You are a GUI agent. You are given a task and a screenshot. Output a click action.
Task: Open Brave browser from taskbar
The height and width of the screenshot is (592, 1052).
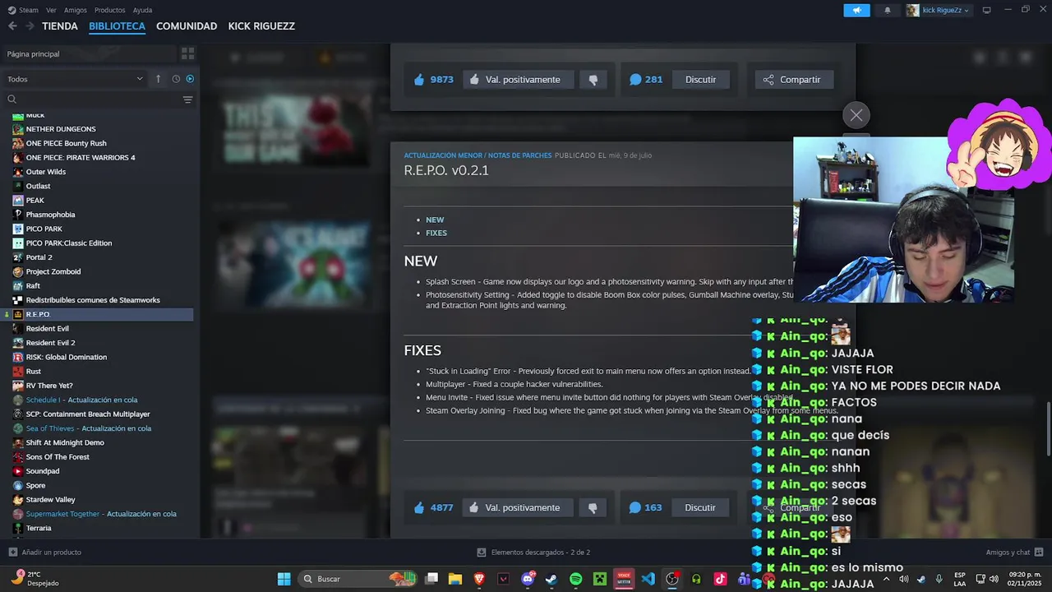[479, 579]
